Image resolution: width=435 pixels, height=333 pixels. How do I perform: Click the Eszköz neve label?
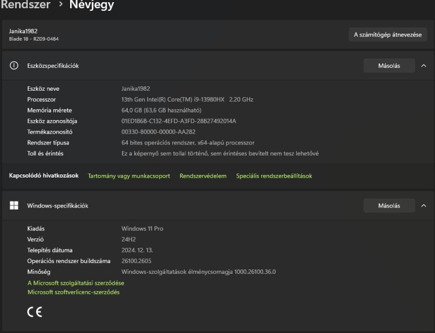43,89
